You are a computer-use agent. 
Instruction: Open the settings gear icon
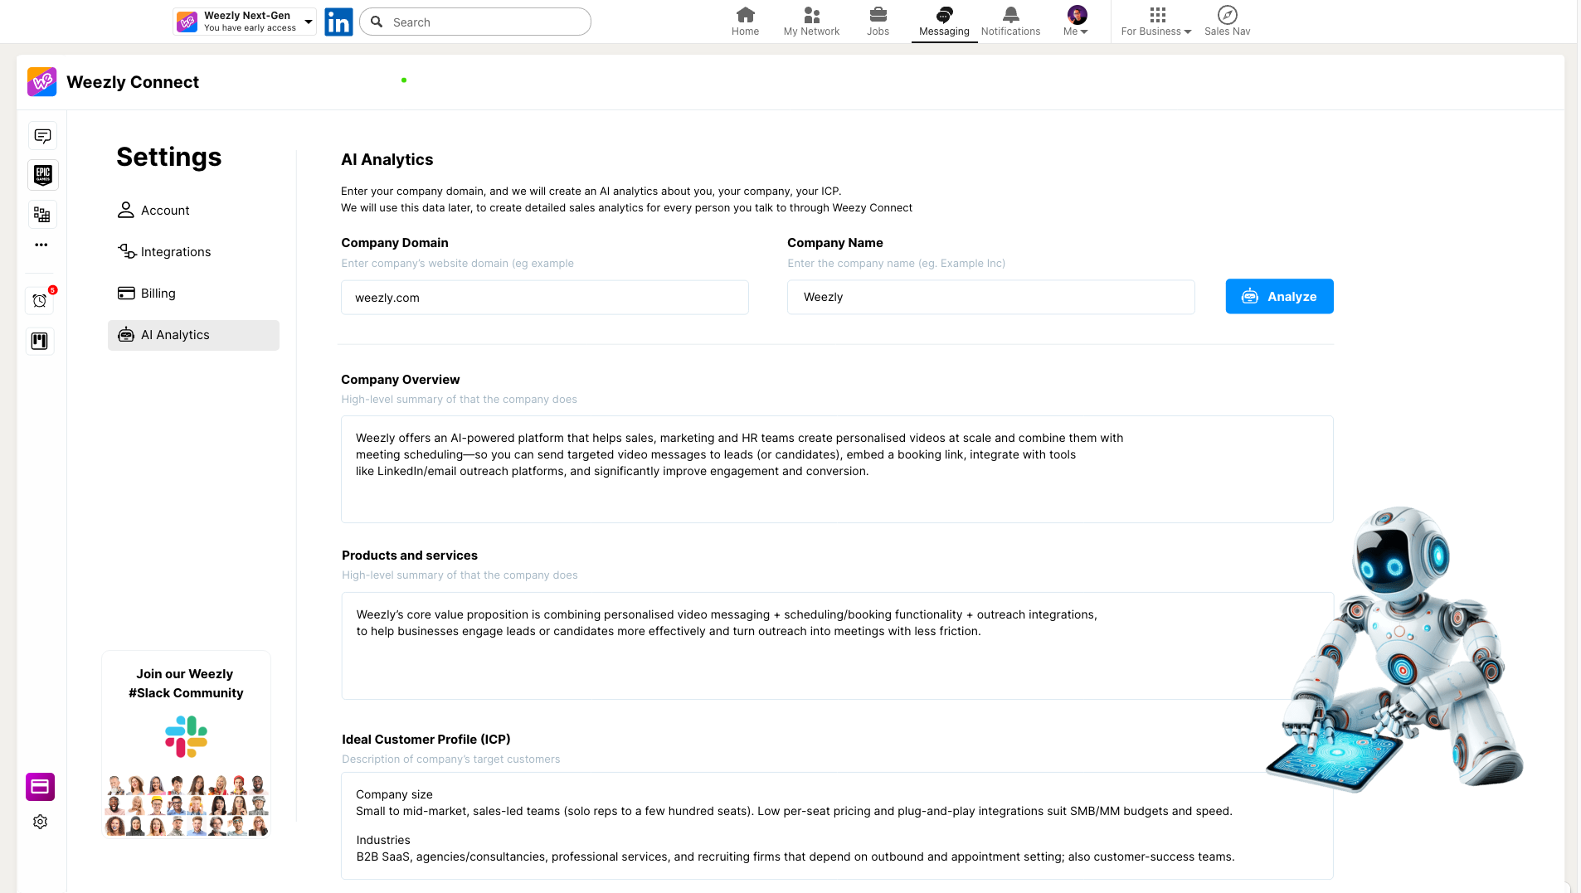pyautogui.click(x=40, y=822)
